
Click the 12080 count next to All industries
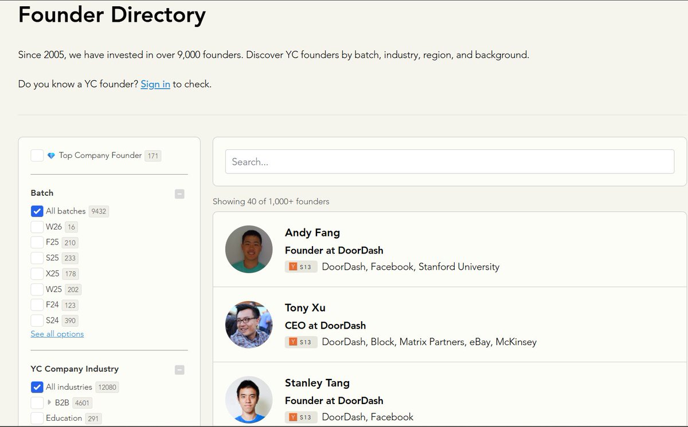click(x=107, y=387)
